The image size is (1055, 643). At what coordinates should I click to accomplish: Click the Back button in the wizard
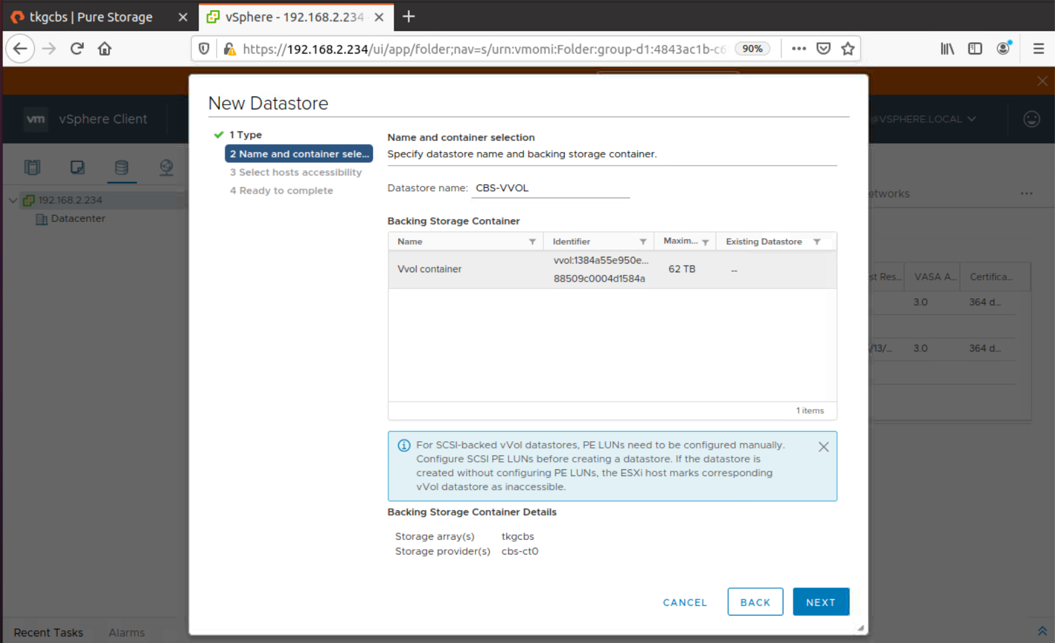click(x=755, y=601)
